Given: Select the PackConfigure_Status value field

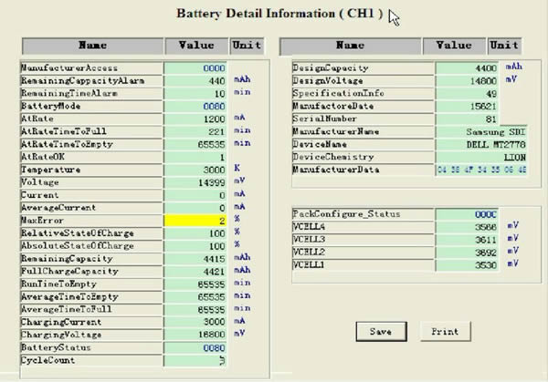Looking at the screenshot, I should point(467,214).
